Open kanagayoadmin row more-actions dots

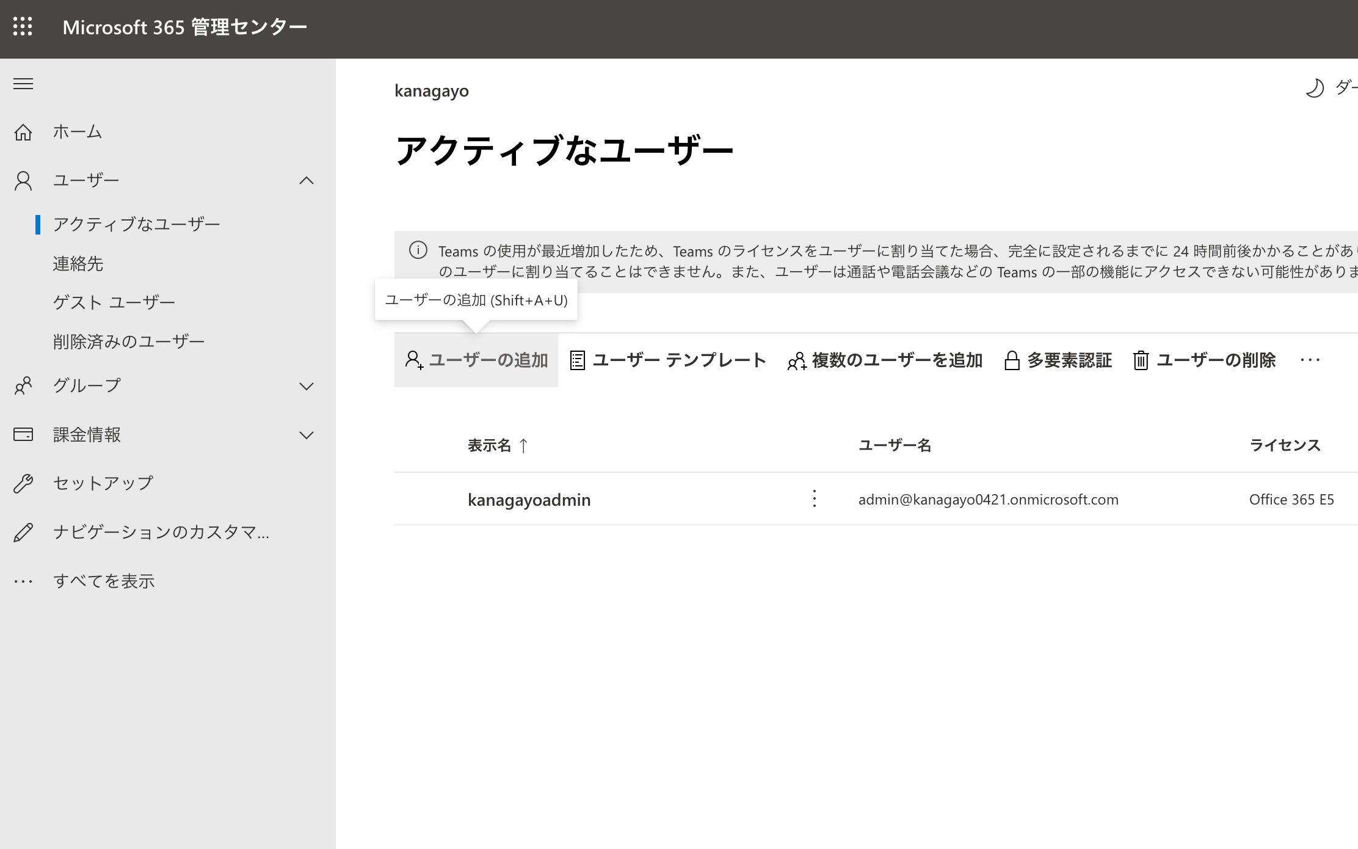(x=814, y=499)
